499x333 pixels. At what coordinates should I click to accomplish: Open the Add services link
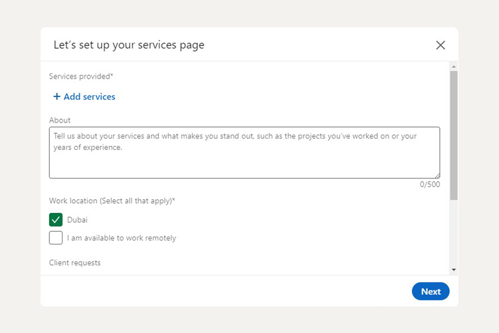click(x=84, y=97)
